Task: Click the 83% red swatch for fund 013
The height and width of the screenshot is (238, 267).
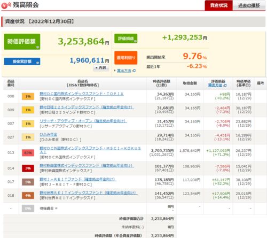Action: (28, 153)
